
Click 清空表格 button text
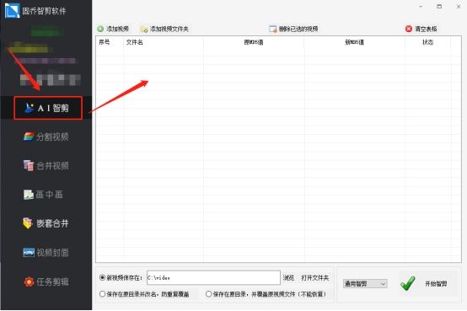(x=426, y=29)
